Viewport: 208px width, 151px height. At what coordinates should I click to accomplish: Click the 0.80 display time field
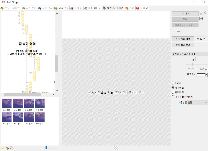click(x=201, y=39)
